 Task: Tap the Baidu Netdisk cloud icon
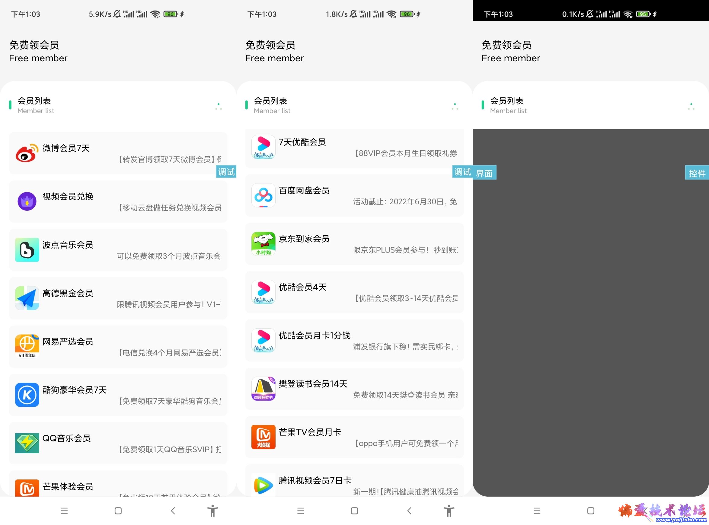point(263,196)
